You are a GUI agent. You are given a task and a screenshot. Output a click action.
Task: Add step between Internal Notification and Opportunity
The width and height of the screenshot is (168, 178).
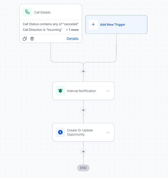83,110
